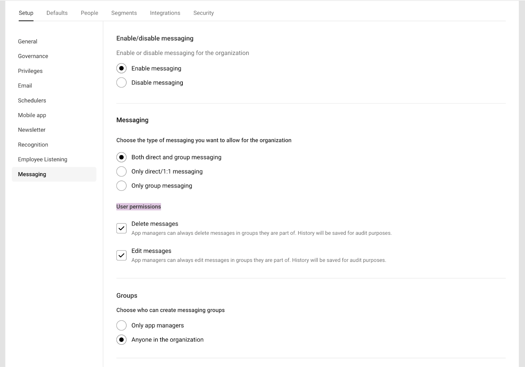Select the Security tab
The width and height of the screenshot is (525, 367).
(x=203, y=13)
